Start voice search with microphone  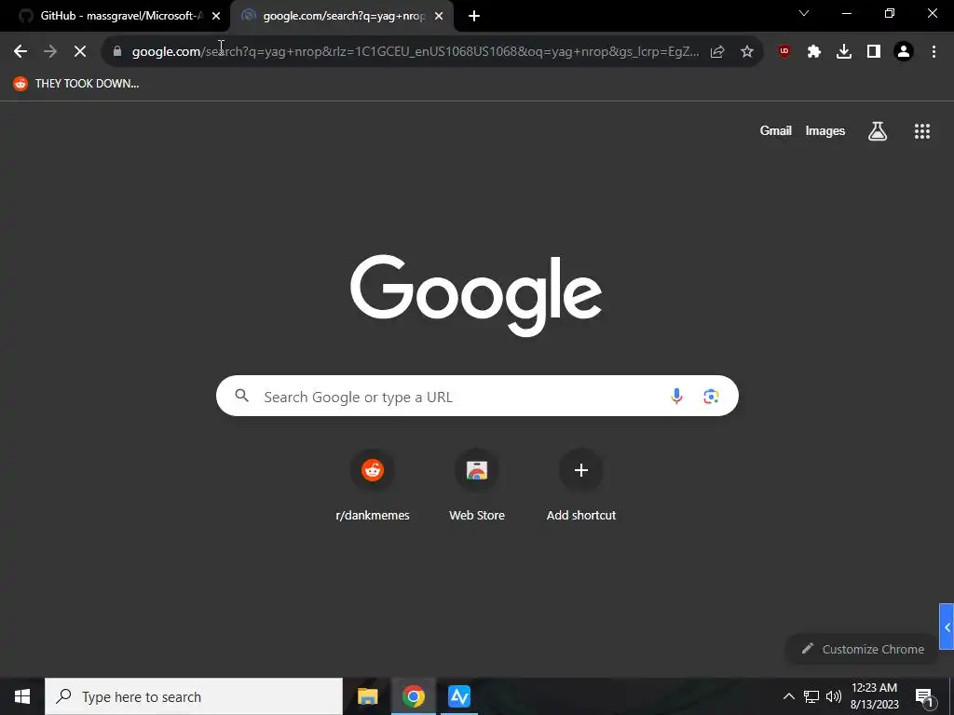tap(676, 397)
